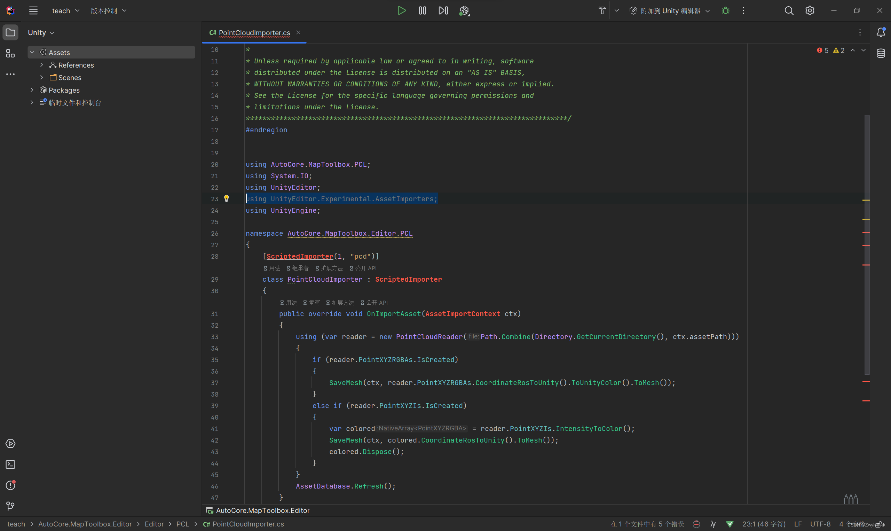Change UTF-8 file encoding in status bar
This screenshot has width=891, height=531.
[x=820, y=524]
